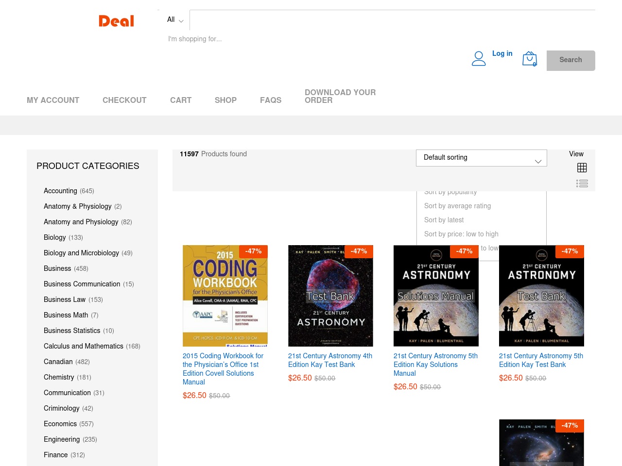The image size is (622, 466).
Task: Open DOWNLOAD YOUR ORDER page
Action: [x=340, y=96]
